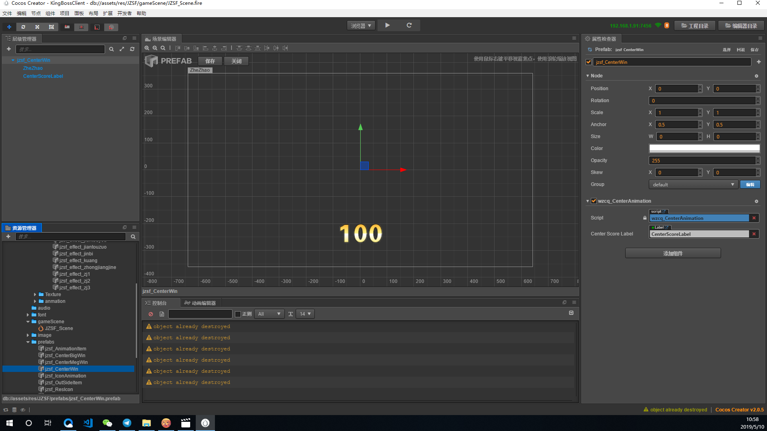Open the 项目 menu

tap(64, 14)
